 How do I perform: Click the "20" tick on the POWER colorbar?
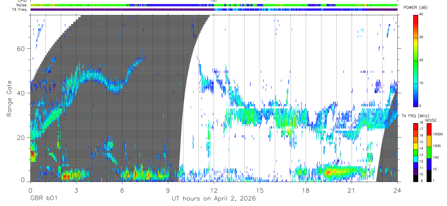(422, 60)
